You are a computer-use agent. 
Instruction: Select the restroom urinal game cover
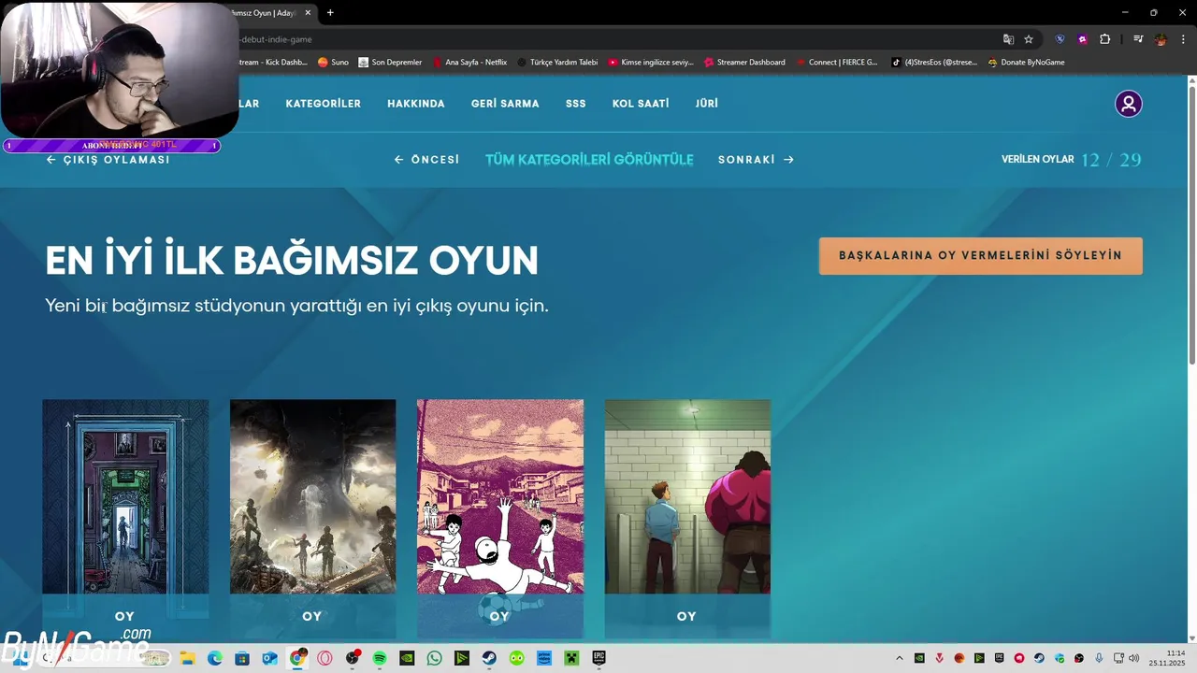click(687, 496)
